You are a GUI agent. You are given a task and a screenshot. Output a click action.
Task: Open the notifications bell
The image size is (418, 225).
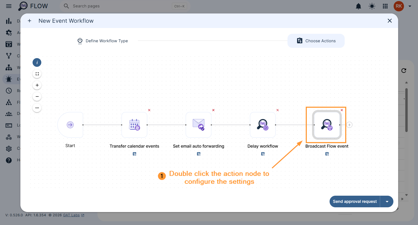click(358, 6)
